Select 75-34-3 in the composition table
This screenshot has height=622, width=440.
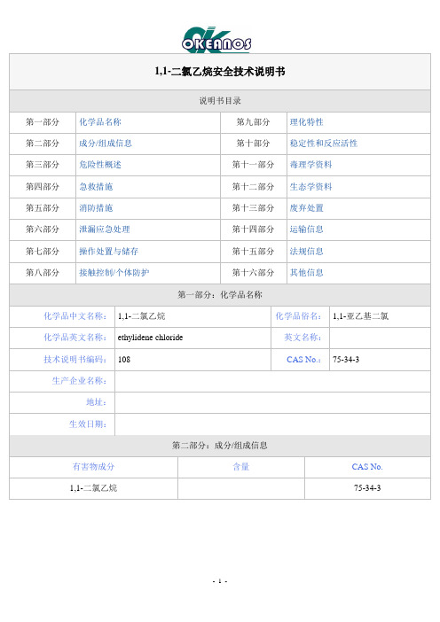[x=367, y=488]
